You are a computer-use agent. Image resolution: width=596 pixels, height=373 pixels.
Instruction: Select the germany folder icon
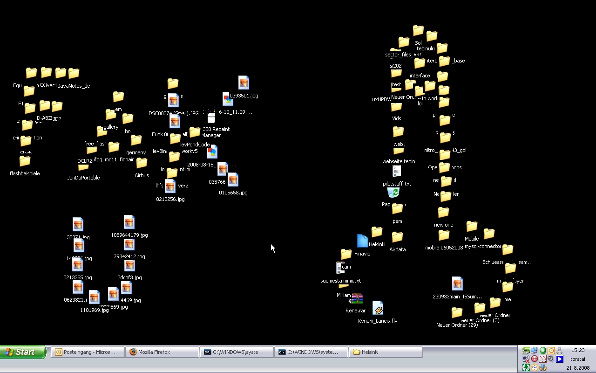pos(136,140)
